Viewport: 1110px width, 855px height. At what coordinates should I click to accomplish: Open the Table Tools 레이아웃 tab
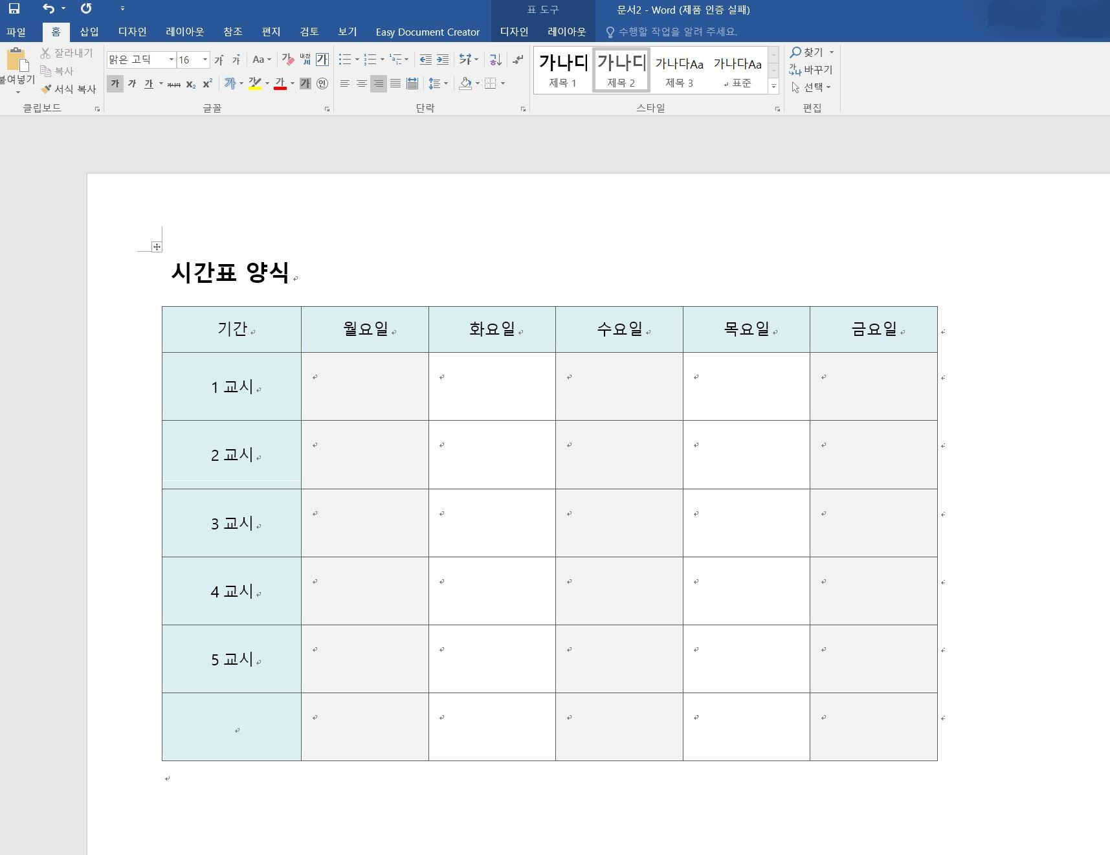(x=567, y=32)
